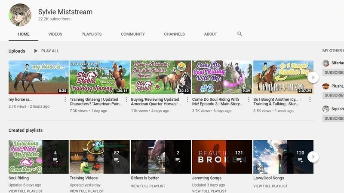Screen dimensions: 344x193
Task: Open three-dot menu for Come Do Soul Riding video
Action: pyautogui.click(x=249, y=100)
